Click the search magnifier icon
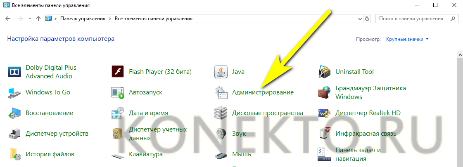The image size is (463, 167). (x=452, y=19)
